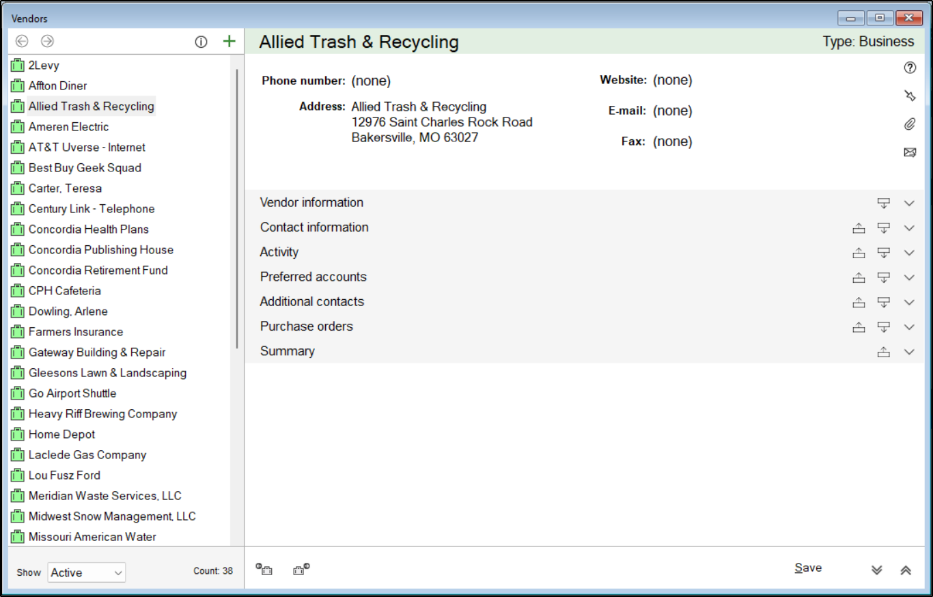Go forward using the right arrow icon
The image size is (933, 597).
click(x=47, y=42)
